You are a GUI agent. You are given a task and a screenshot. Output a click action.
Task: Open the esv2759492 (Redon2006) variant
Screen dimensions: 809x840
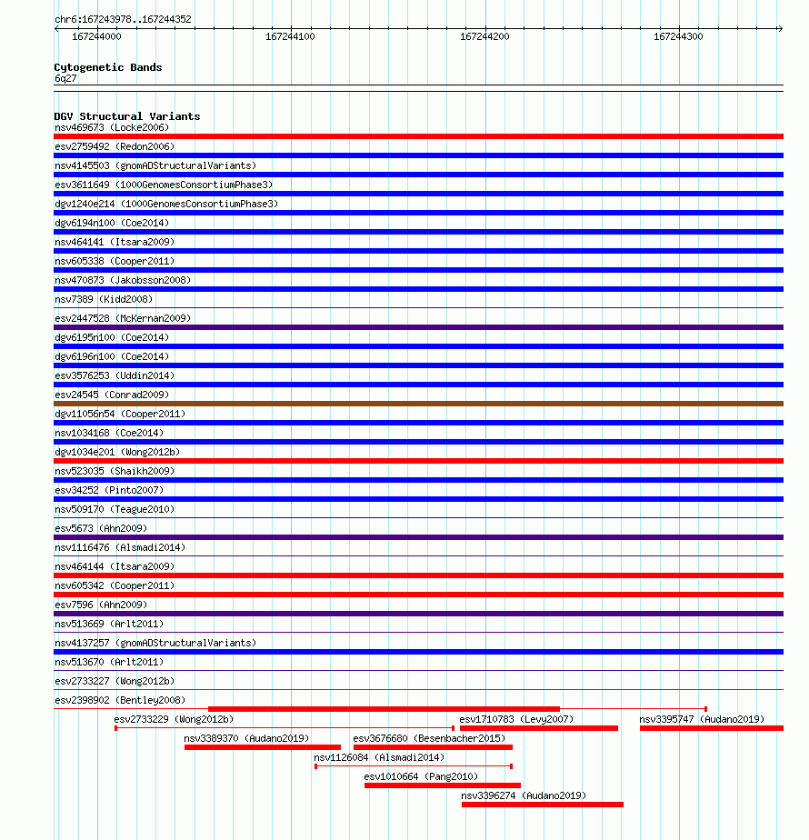115,146
